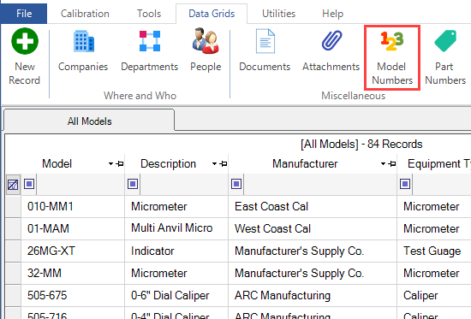Pin the Description column
Screen dimensions: 471x319
tap(224, 164)
